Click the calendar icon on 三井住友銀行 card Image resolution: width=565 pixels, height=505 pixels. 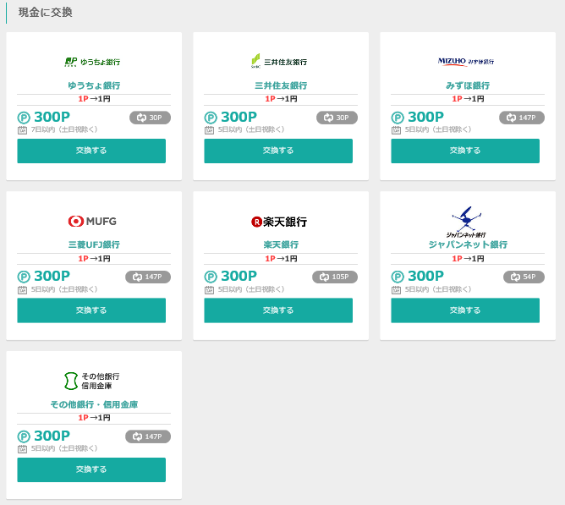click(210, 129)
